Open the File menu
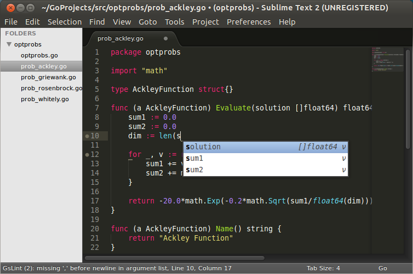 (11, 22)
